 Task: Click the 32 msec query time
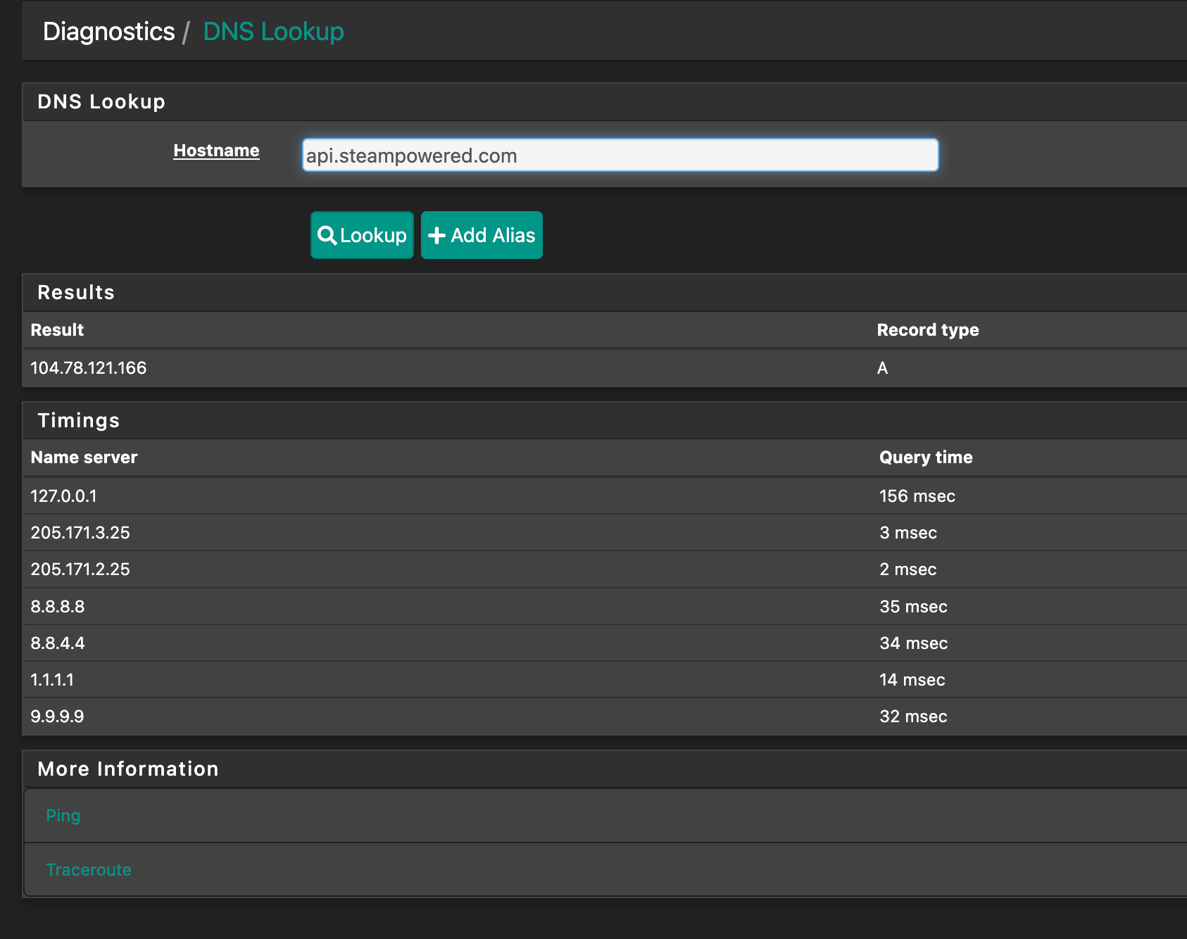click(x=913, y=717)
